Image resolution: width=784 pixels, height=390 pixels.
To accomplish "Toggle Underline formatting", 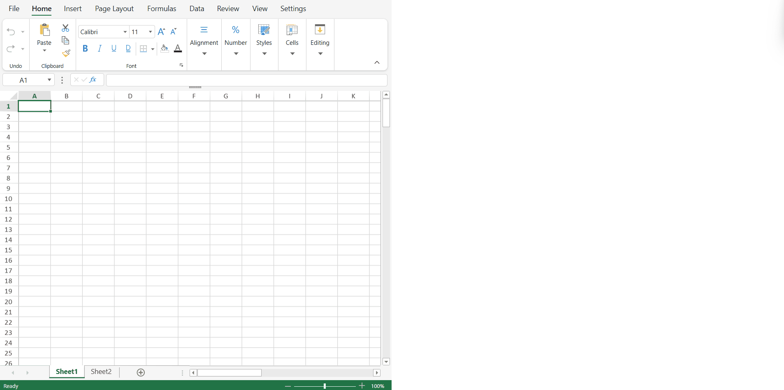I will tap(114, 49).
